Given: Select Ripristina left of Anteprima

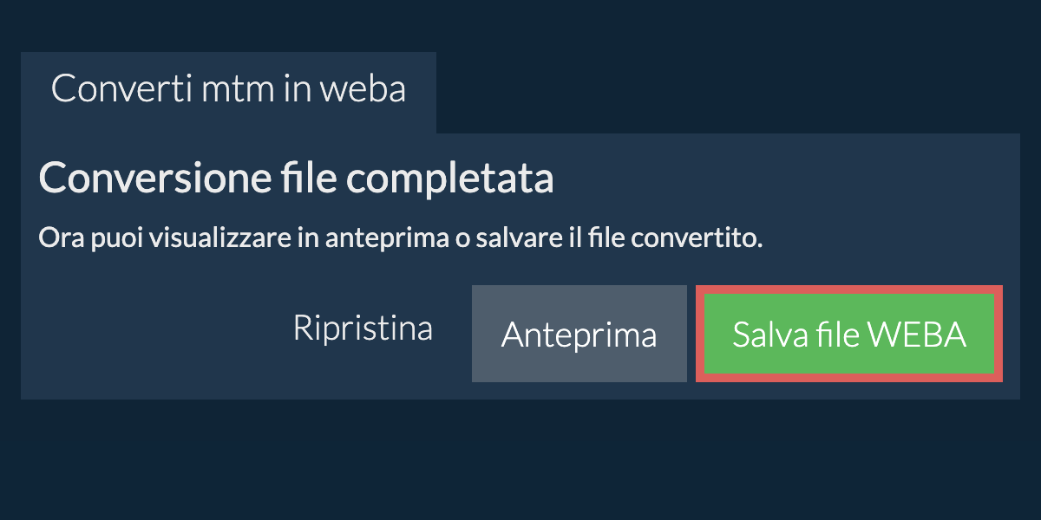Looking at the screenshot, I should coord(363,329).
